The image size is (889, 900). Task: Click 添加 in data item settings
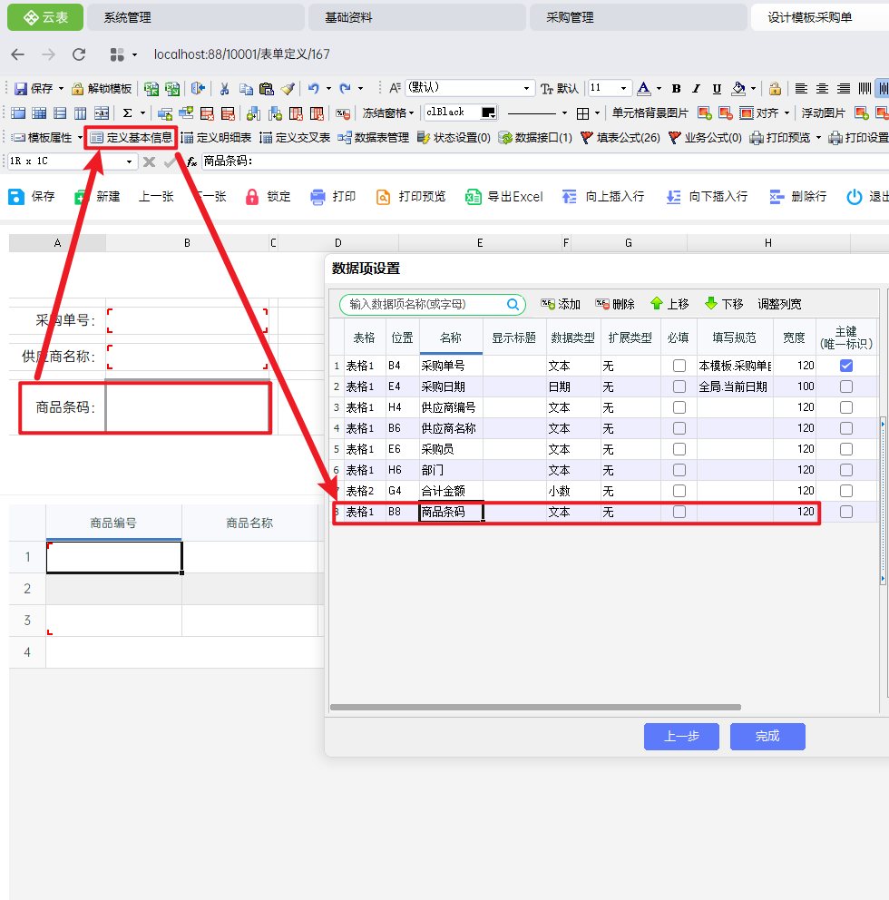(x=560, y=304)
